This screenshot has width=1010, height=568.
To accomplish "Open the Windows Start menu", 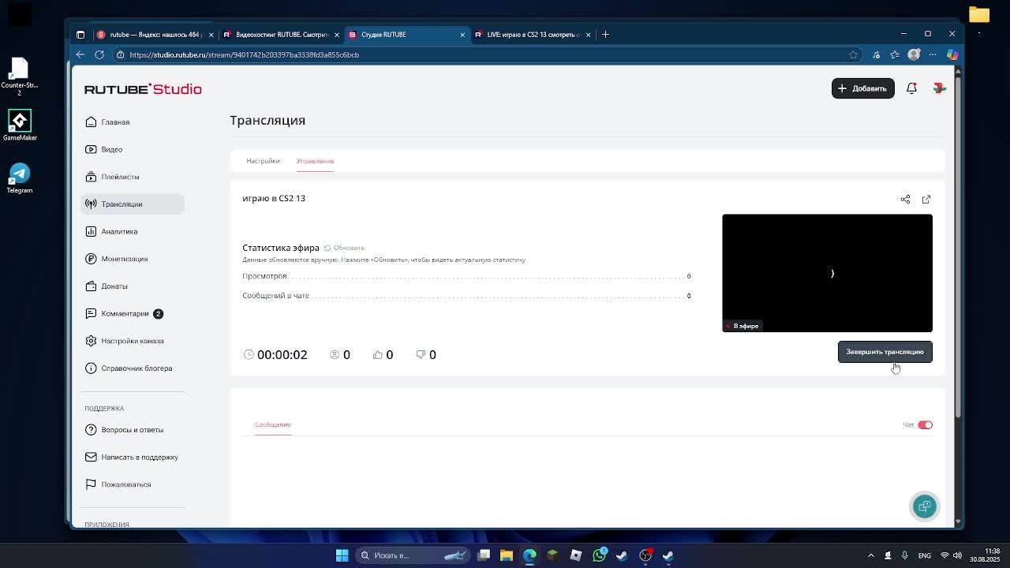I will (342, 555).
